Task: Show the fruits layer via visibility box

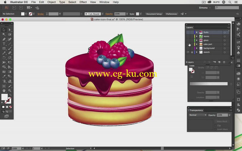Action: pyautogui.click(x=188, y=32)
